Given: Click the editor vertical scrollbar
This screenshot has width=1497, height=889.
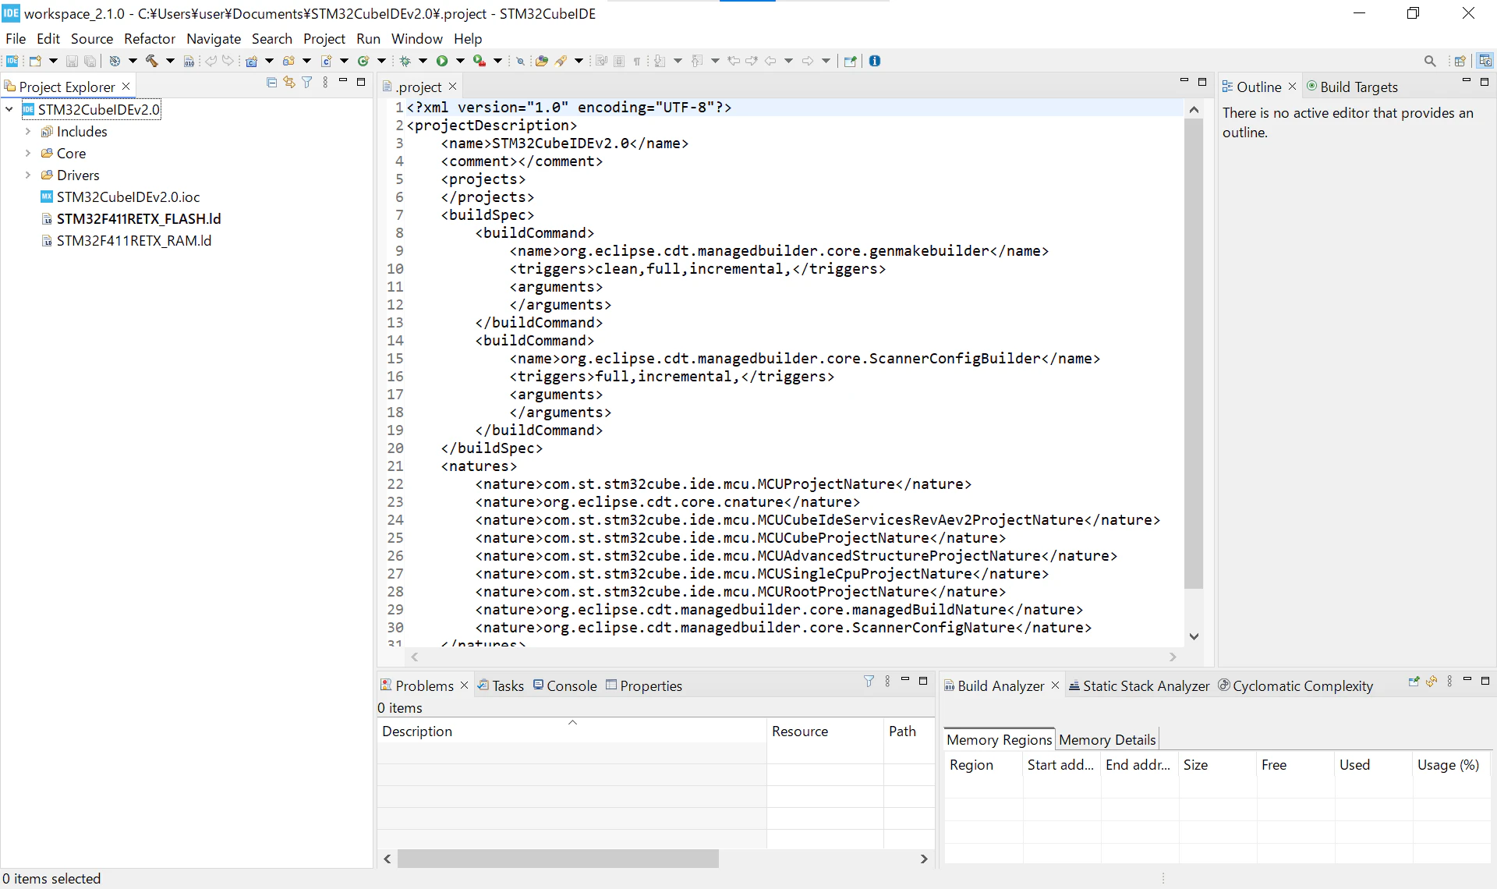Looking at the screenshot, I should tap(1194, 355).
